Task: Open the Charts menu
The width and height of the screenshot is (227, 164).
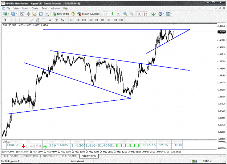Action: point(35,8)
